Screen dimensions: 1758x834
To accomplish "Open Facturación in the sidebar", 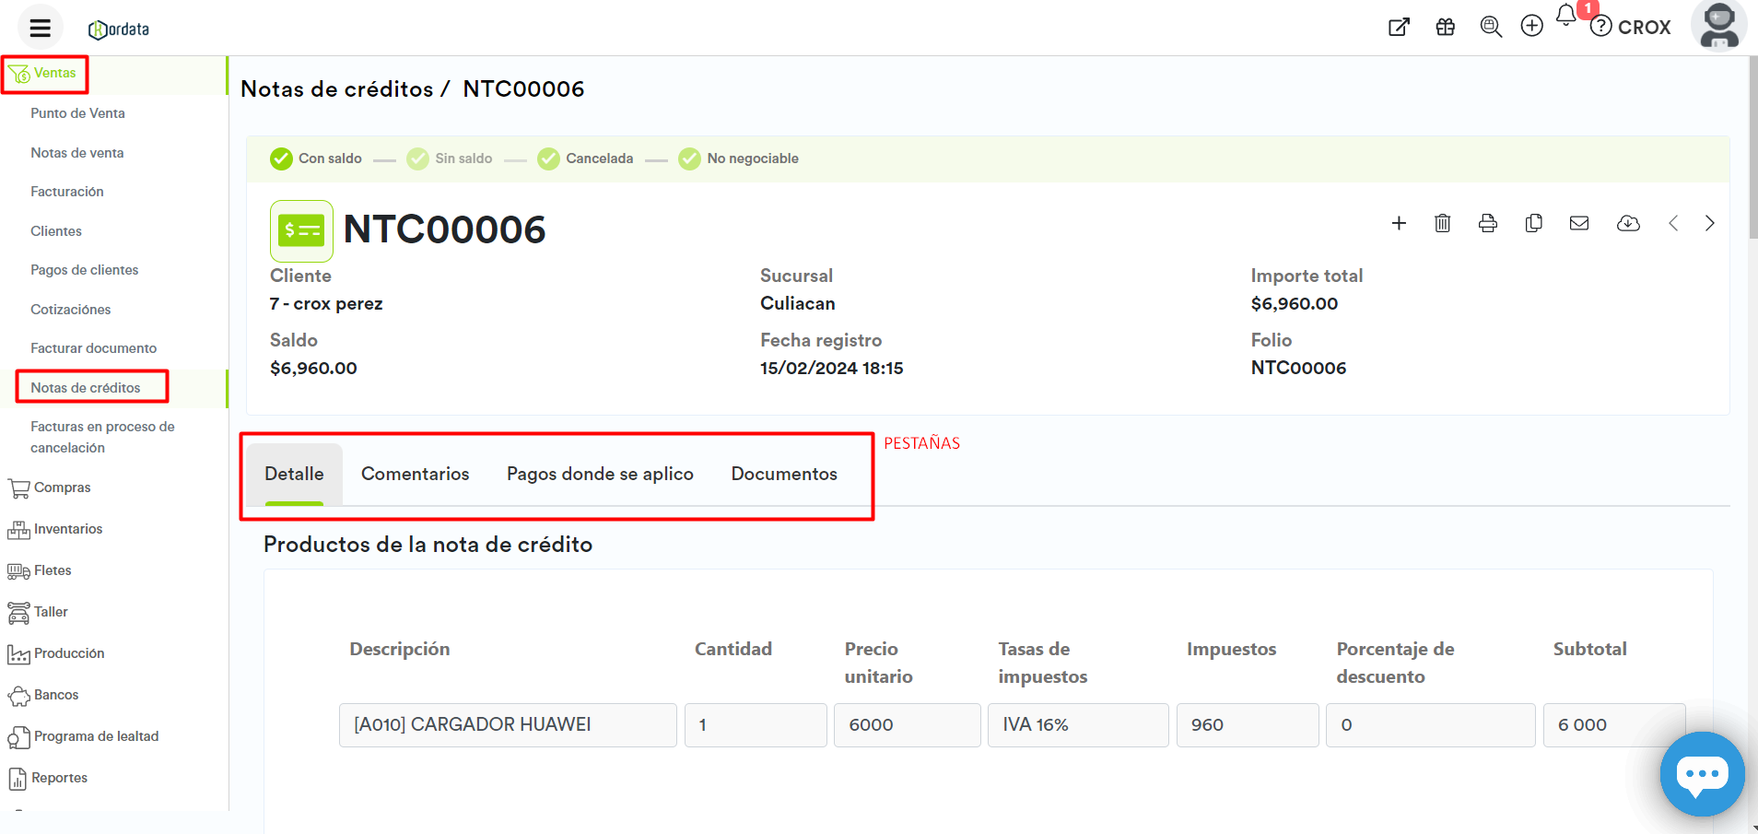I will [66, 192].
